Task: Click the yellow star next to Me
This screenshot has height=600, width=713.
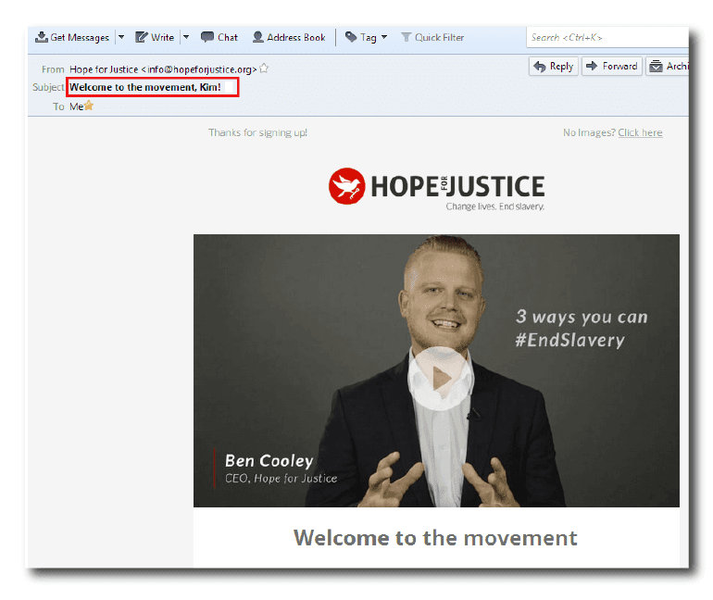Action: pyautogui.click(x=89, y=106)
